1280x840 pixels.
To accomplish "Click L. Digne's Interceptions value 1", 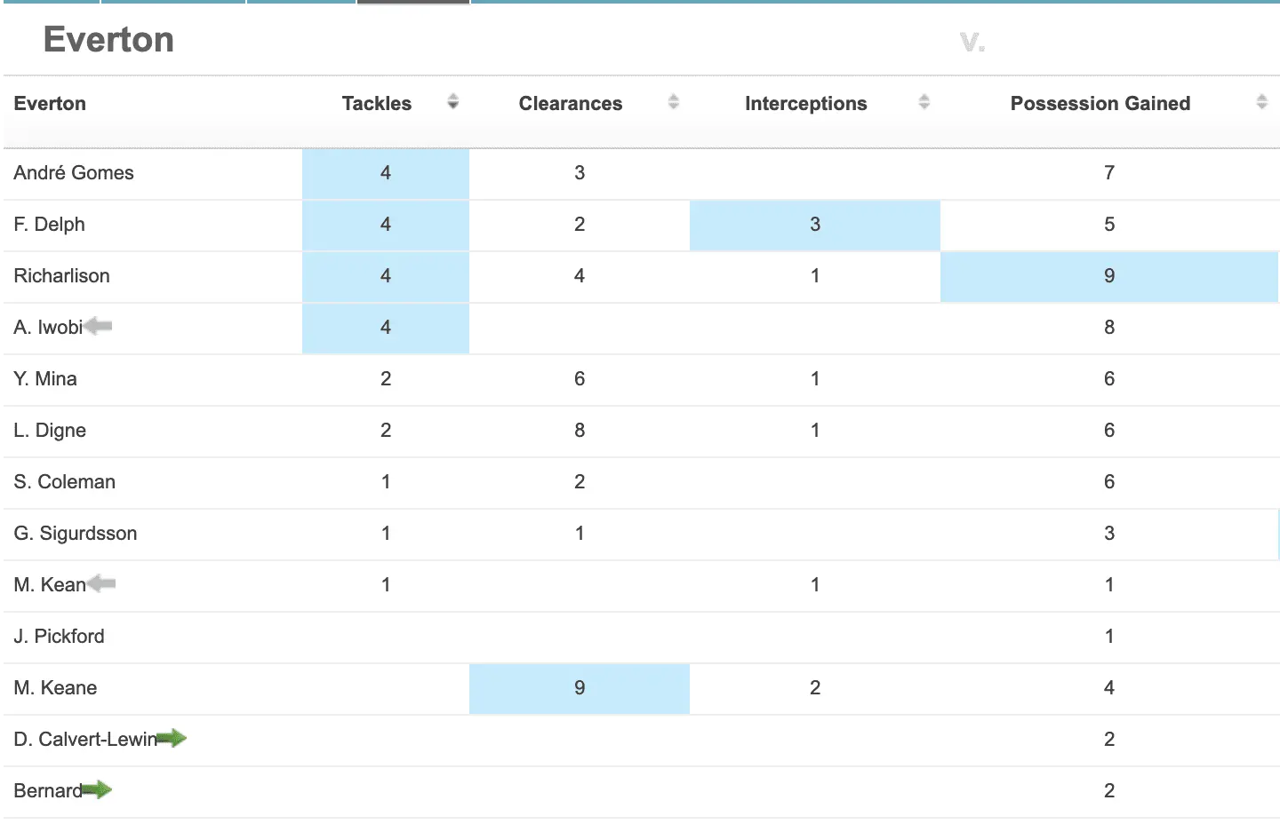I will point(815,431).
